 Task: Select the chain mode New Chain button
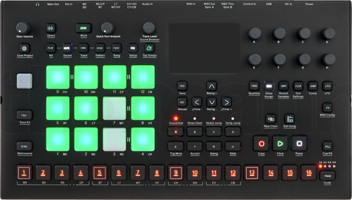coord(270,119)
